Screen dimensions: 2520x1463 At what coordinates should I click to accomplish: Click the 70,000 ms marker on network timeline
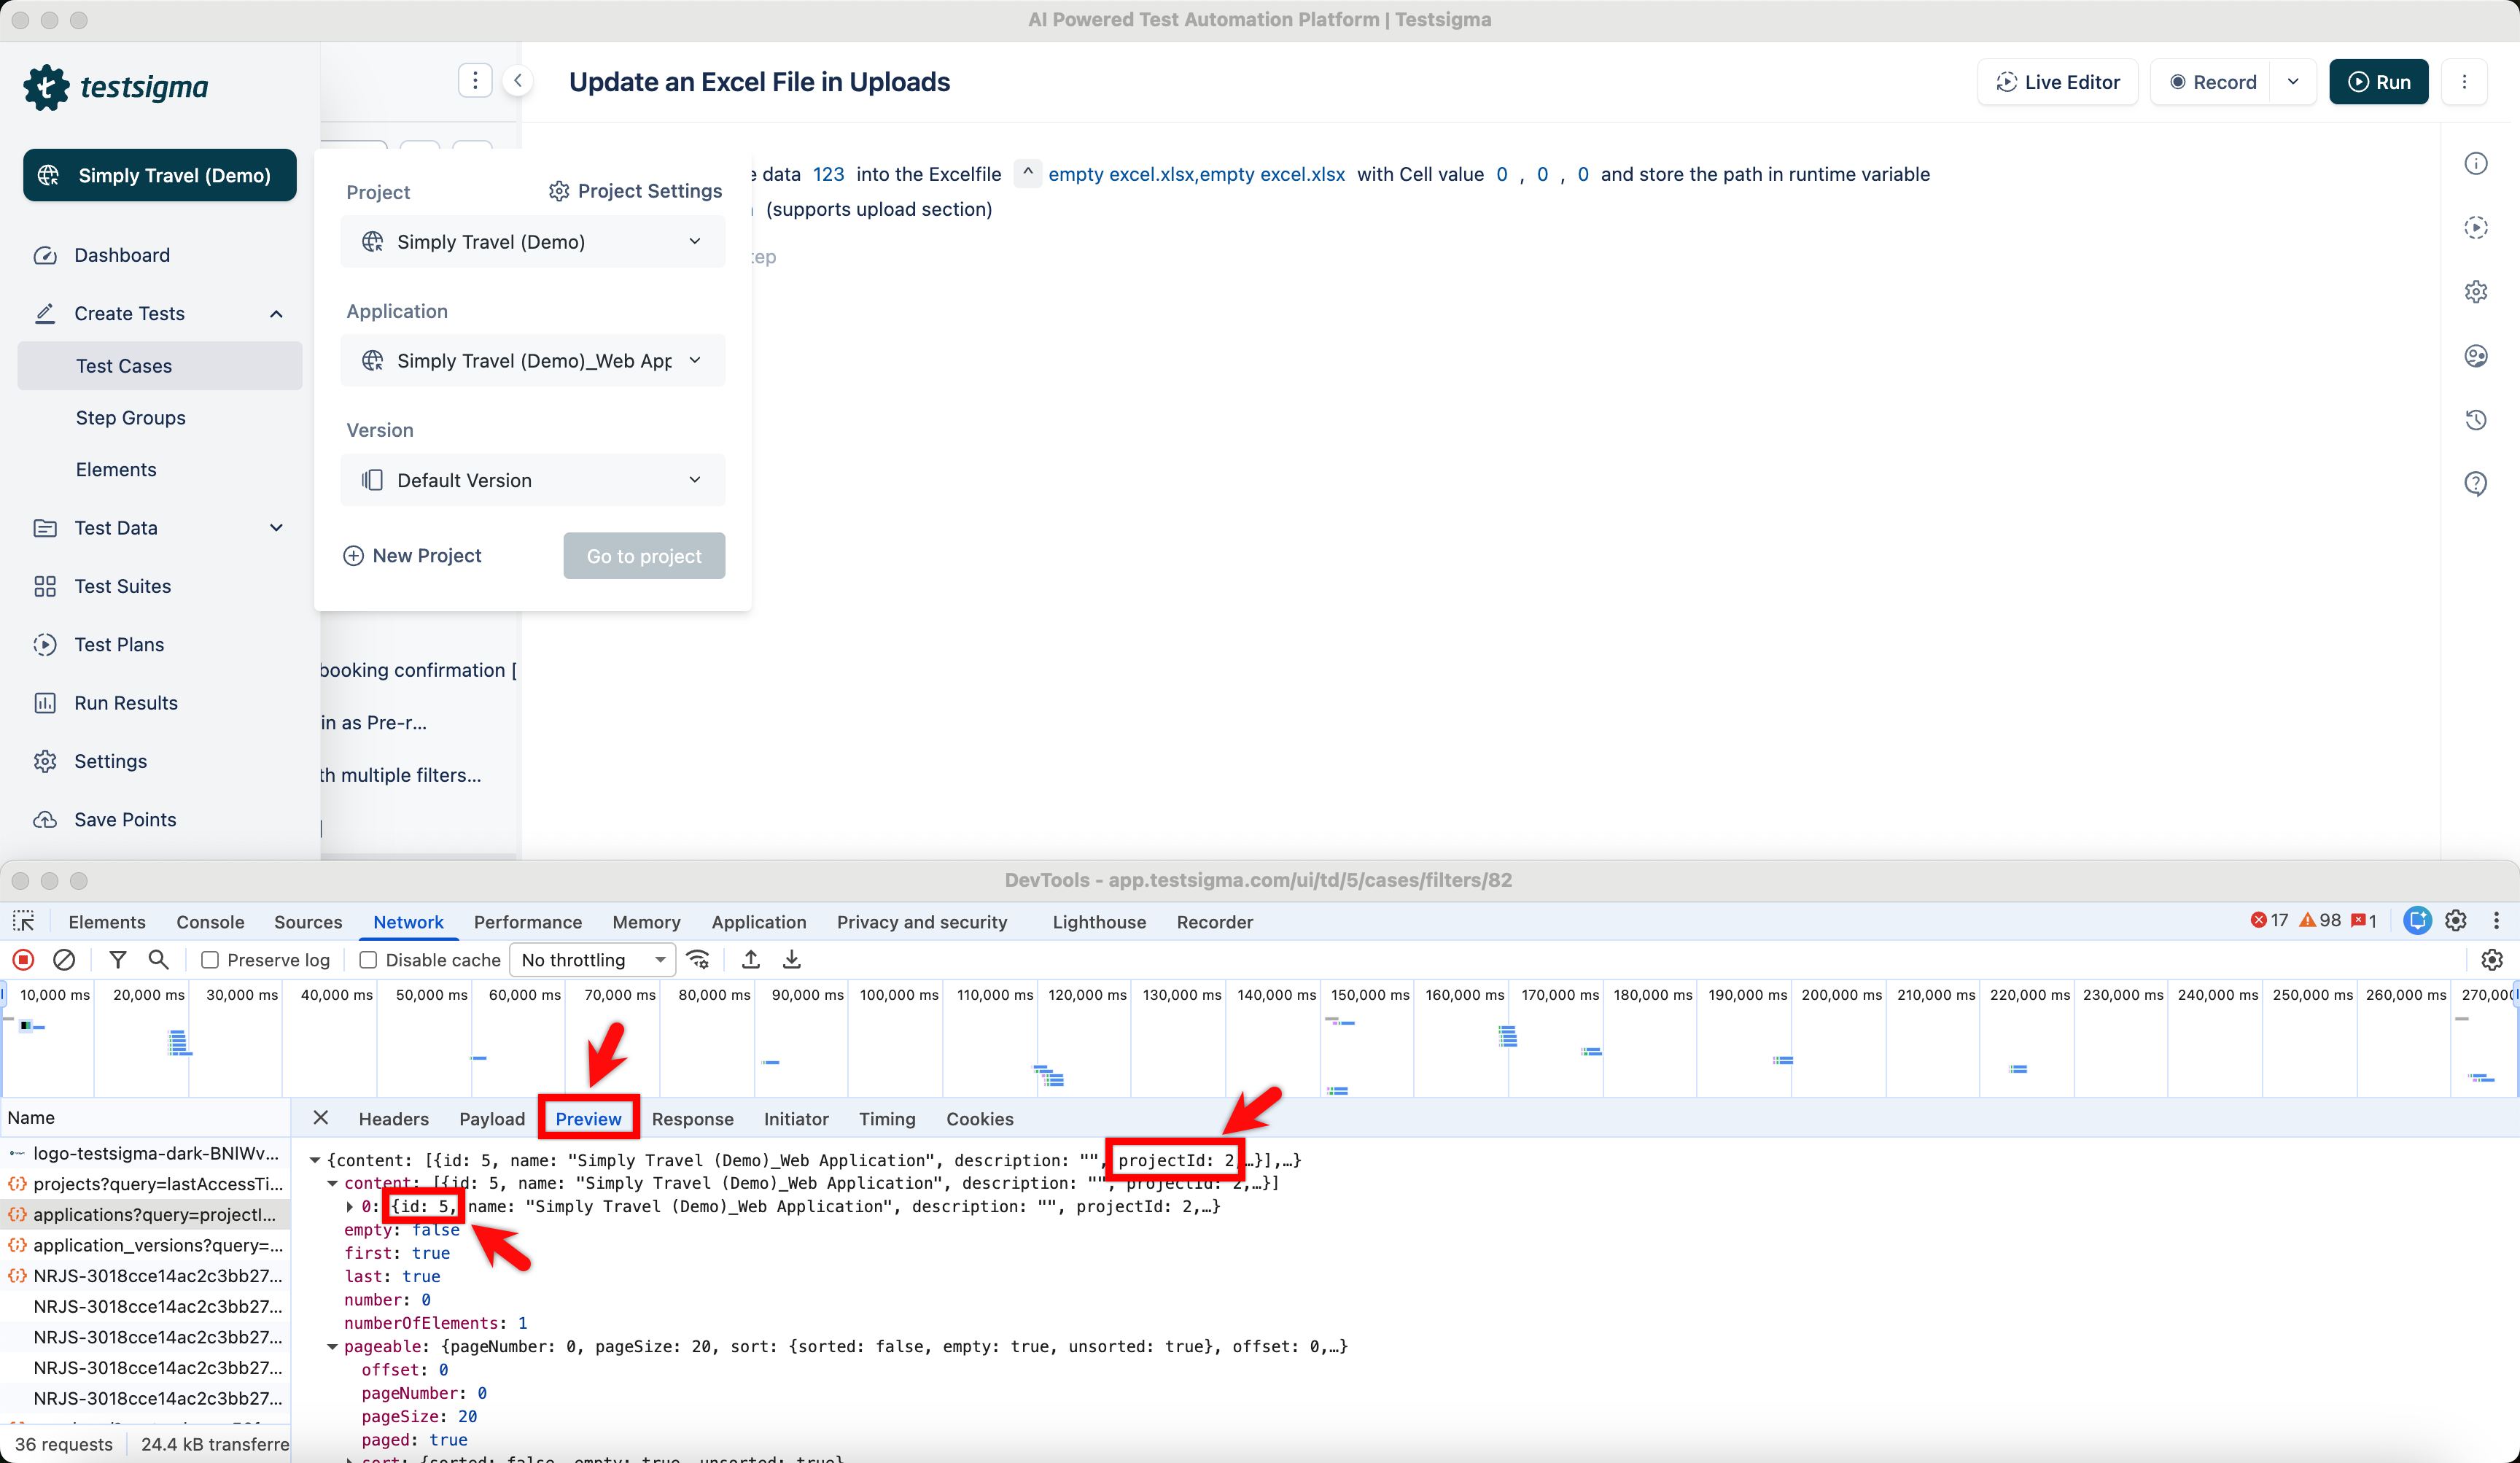point(620,994)
